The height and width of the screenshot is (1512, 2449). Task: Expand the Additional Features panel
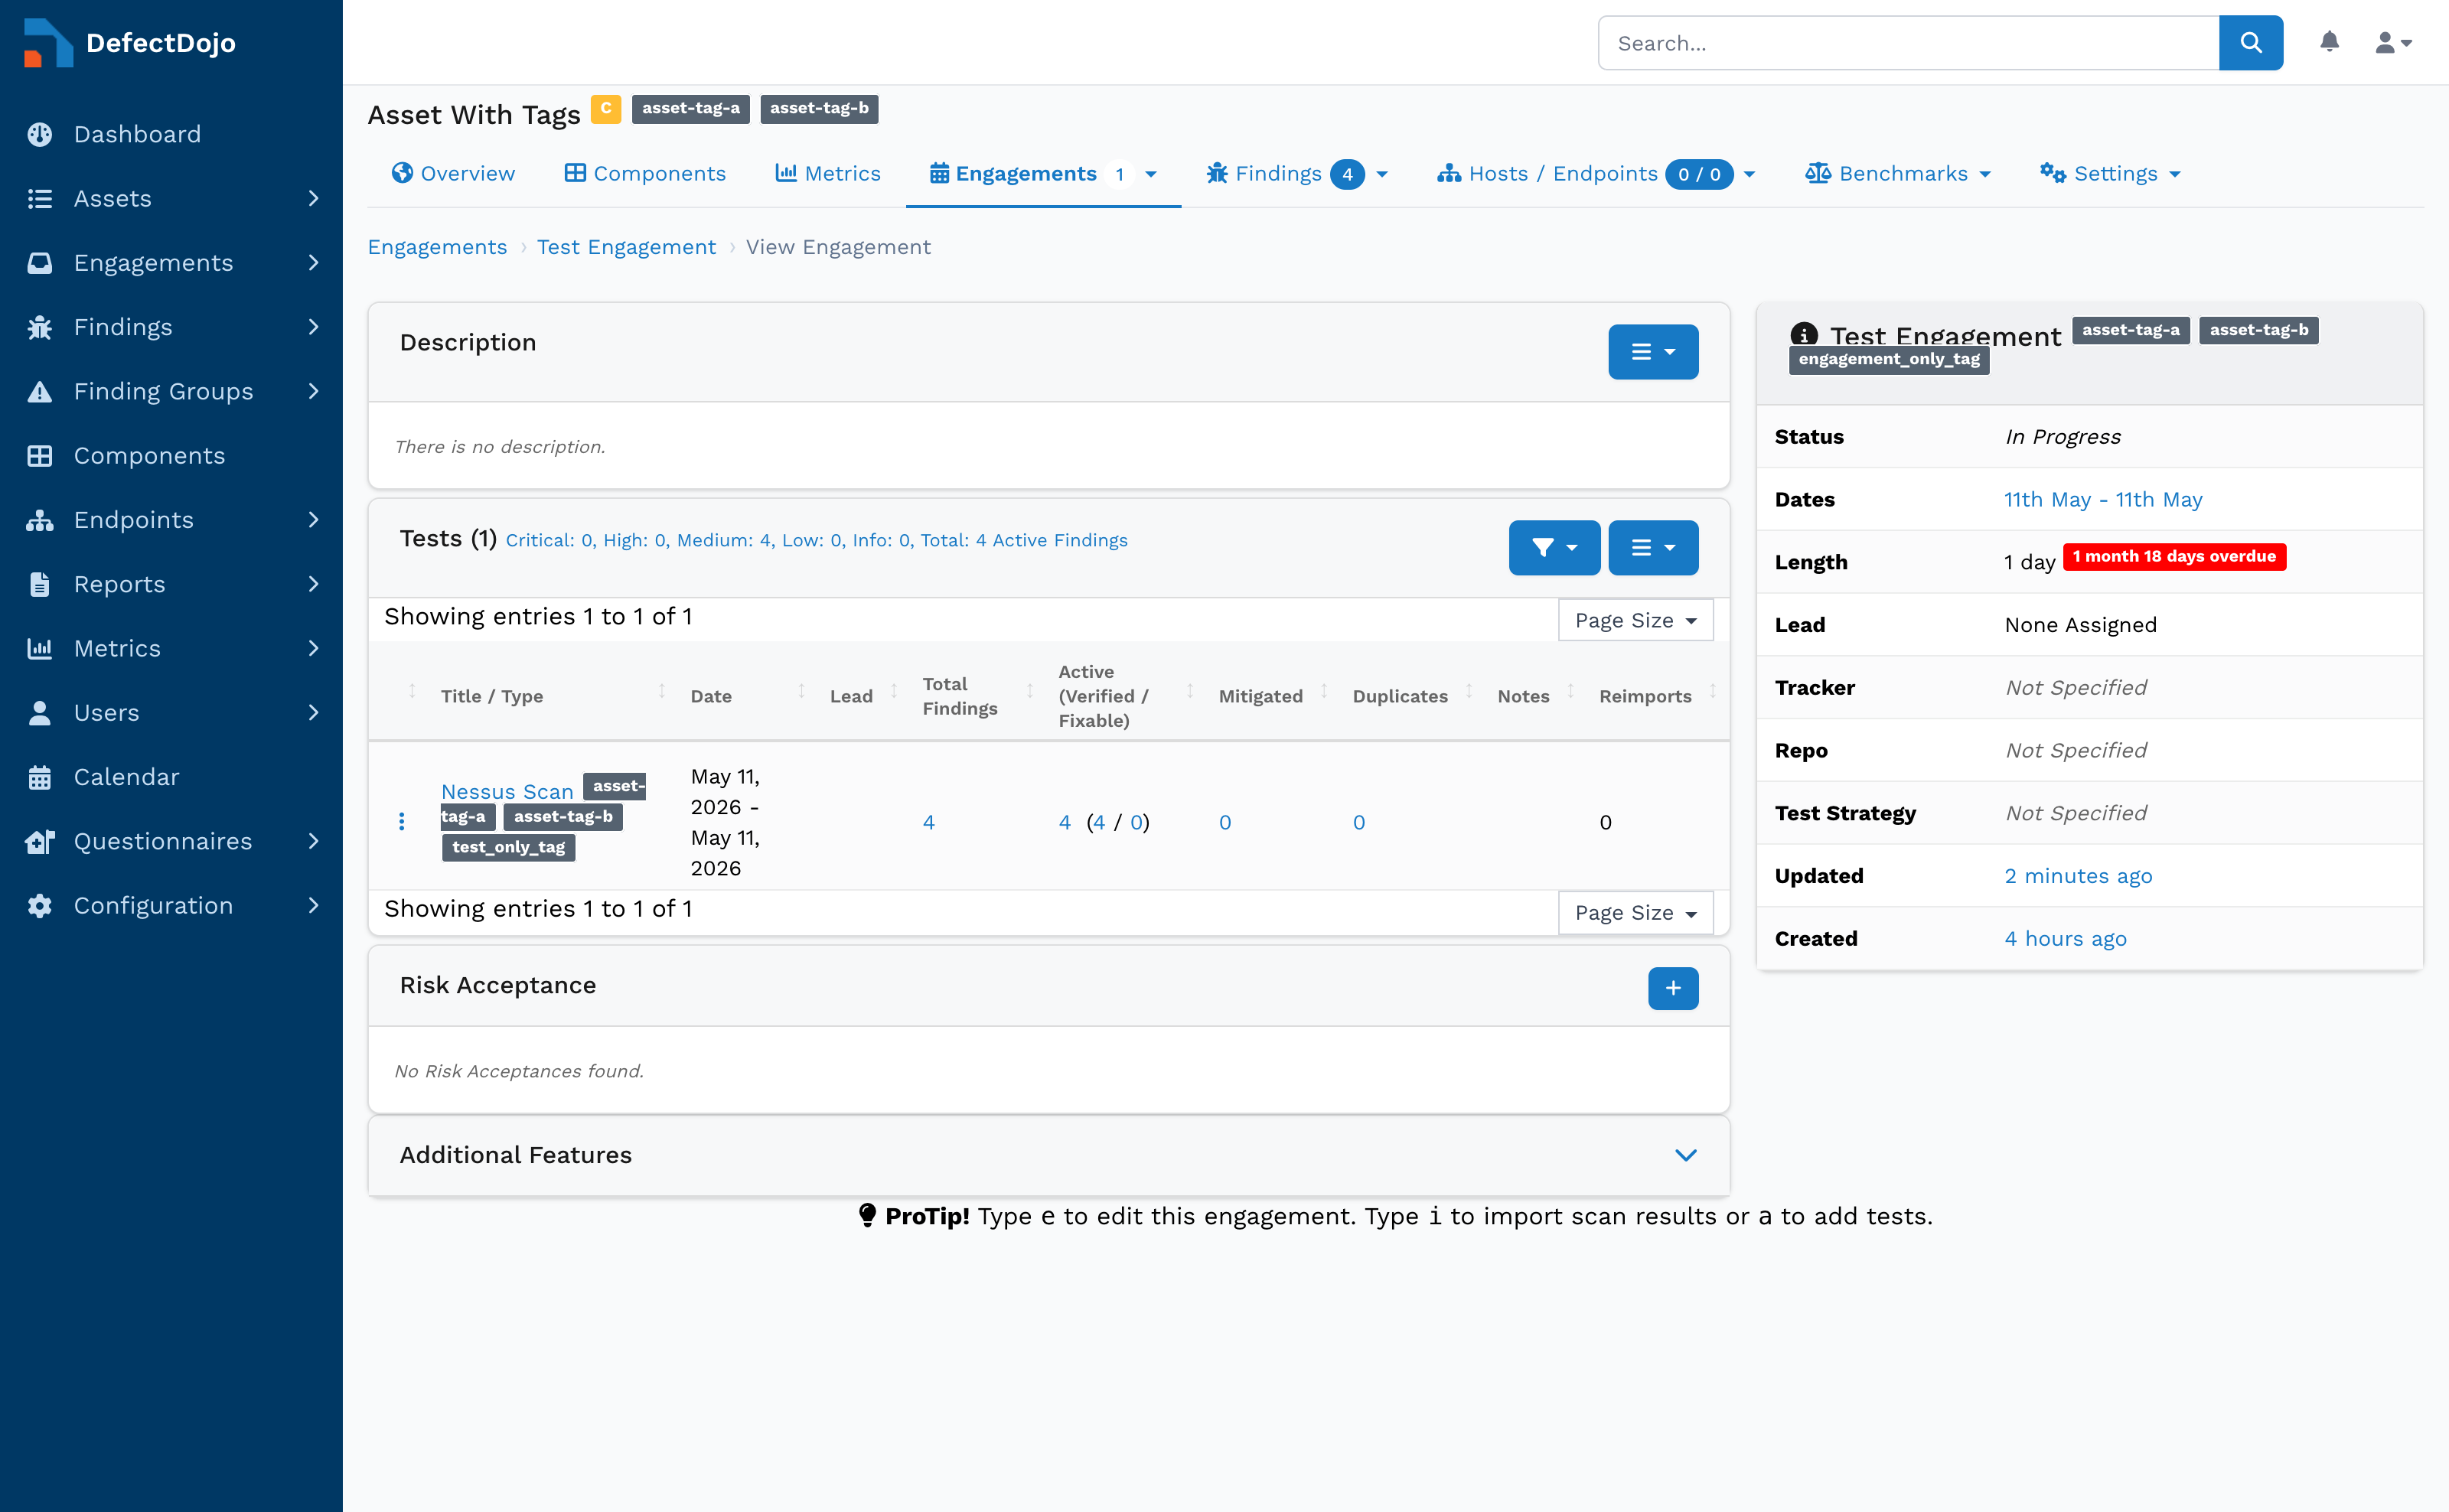(1686, 1155)
